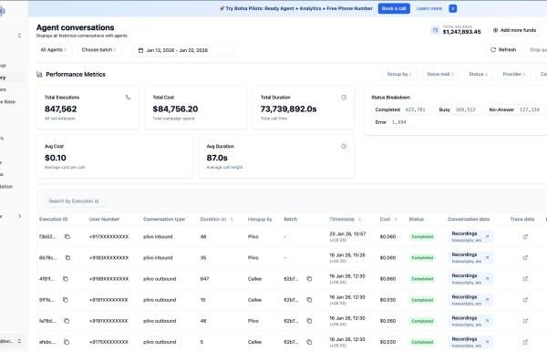This screenshot has width=547, height=352.
Task: Open the Voice mail filter dropdown
Action: [440, 74]
